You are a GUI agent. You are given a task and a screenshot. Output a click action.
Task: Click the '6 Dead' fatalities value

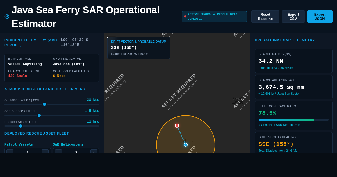[59, 76]
